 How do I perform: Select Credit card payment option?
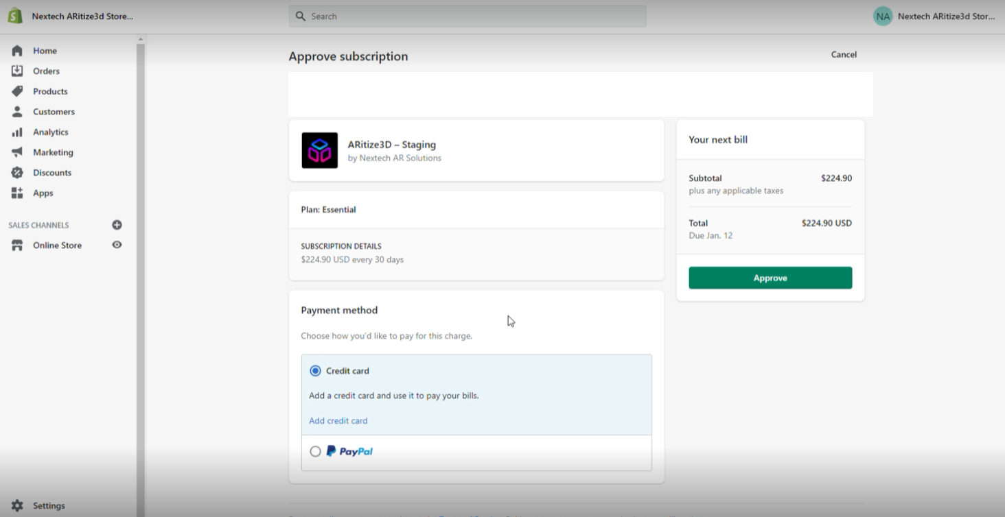(315, 371)
